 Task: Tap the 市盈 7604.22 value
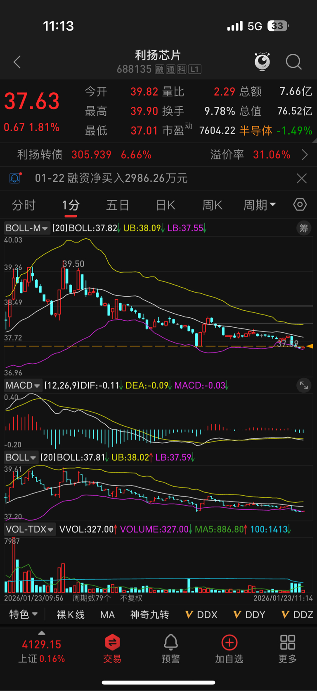pos(217,131)
